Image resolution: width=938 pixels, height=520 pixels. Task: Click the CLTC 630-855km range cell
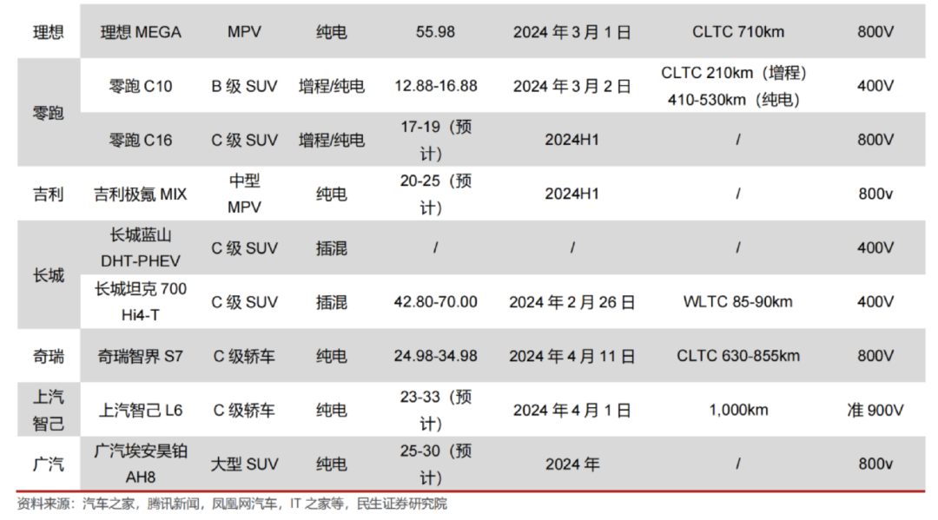click(737, 356)
